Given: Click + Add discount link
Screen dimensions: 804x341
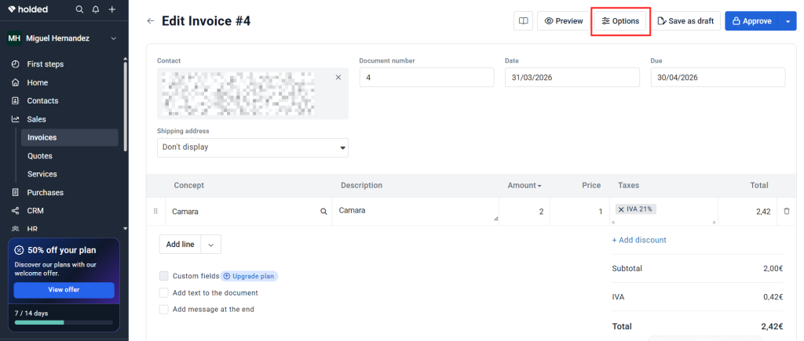Looking at the screenshot, I should pyautogui.click(x=639, y=240).
